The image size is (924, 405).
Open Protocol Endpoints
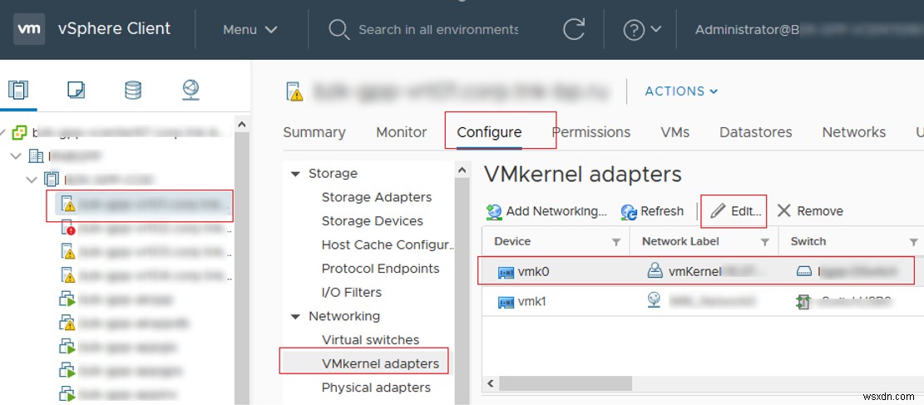pyautogui.click(x=380, y=269)
